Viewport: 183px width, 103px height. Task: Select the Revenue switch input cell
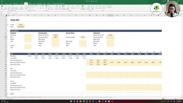point(28,35)
